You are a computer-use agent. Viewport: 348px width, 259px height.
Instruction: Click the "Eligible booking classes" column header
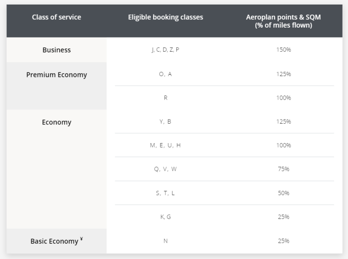tap(165, 17)
